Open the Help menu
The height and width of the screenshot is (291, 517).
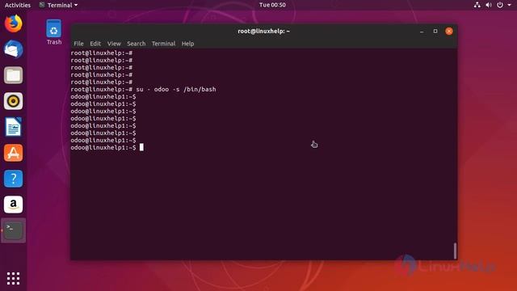[188, 44]
